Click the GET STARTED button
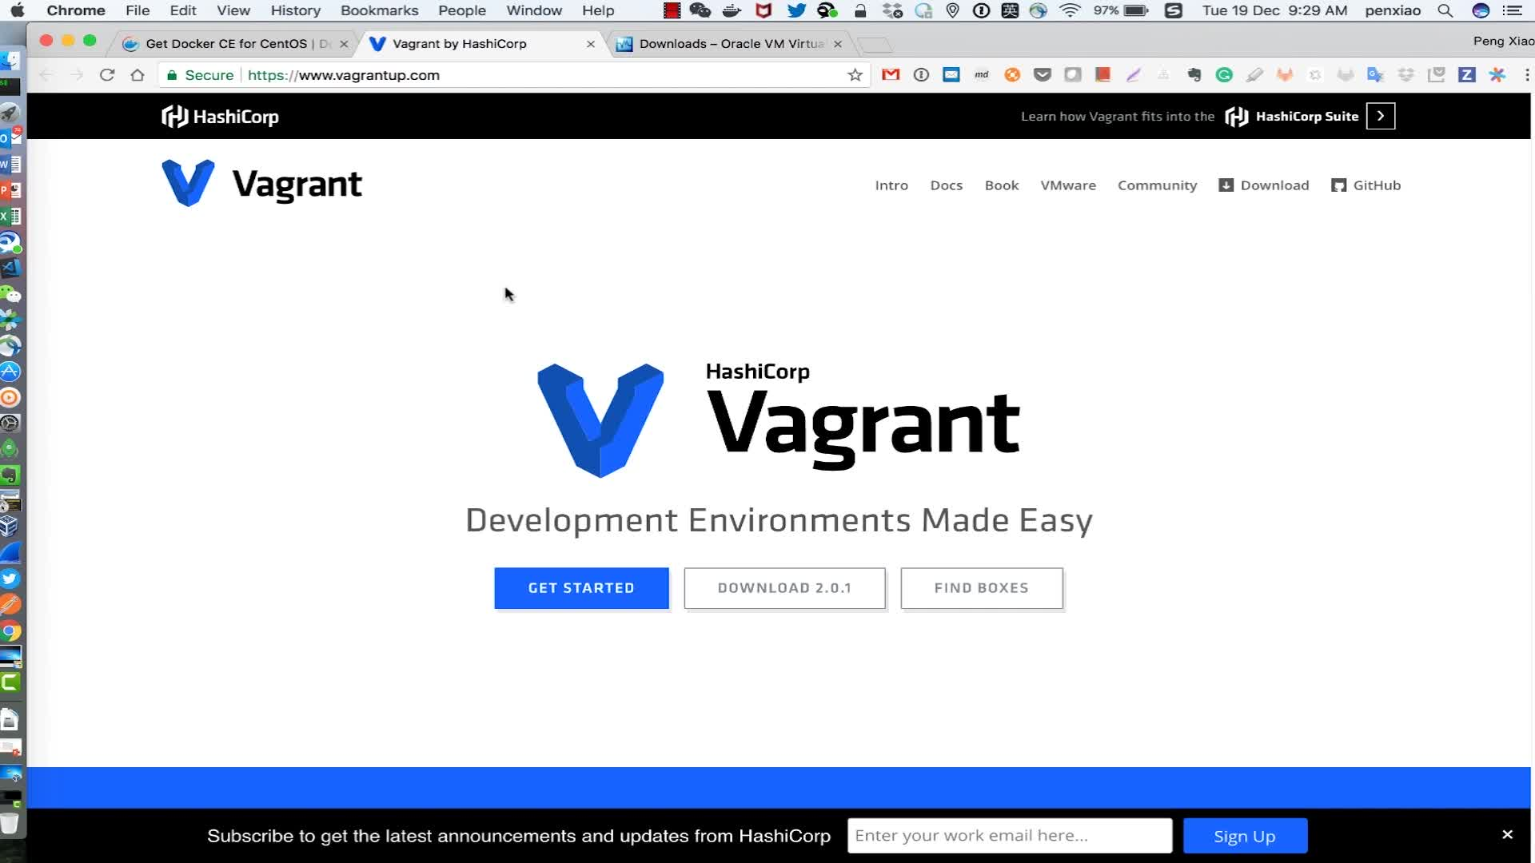Screen dimensions: 1535x863 point(581,588)
